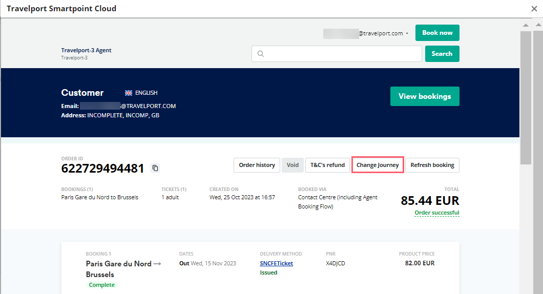Click the created date Wed, 25 Oct 2023
543x294 pixels.
coord(242,197)
